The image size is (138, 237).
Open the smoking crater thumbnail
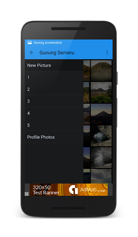click(101, 136)
